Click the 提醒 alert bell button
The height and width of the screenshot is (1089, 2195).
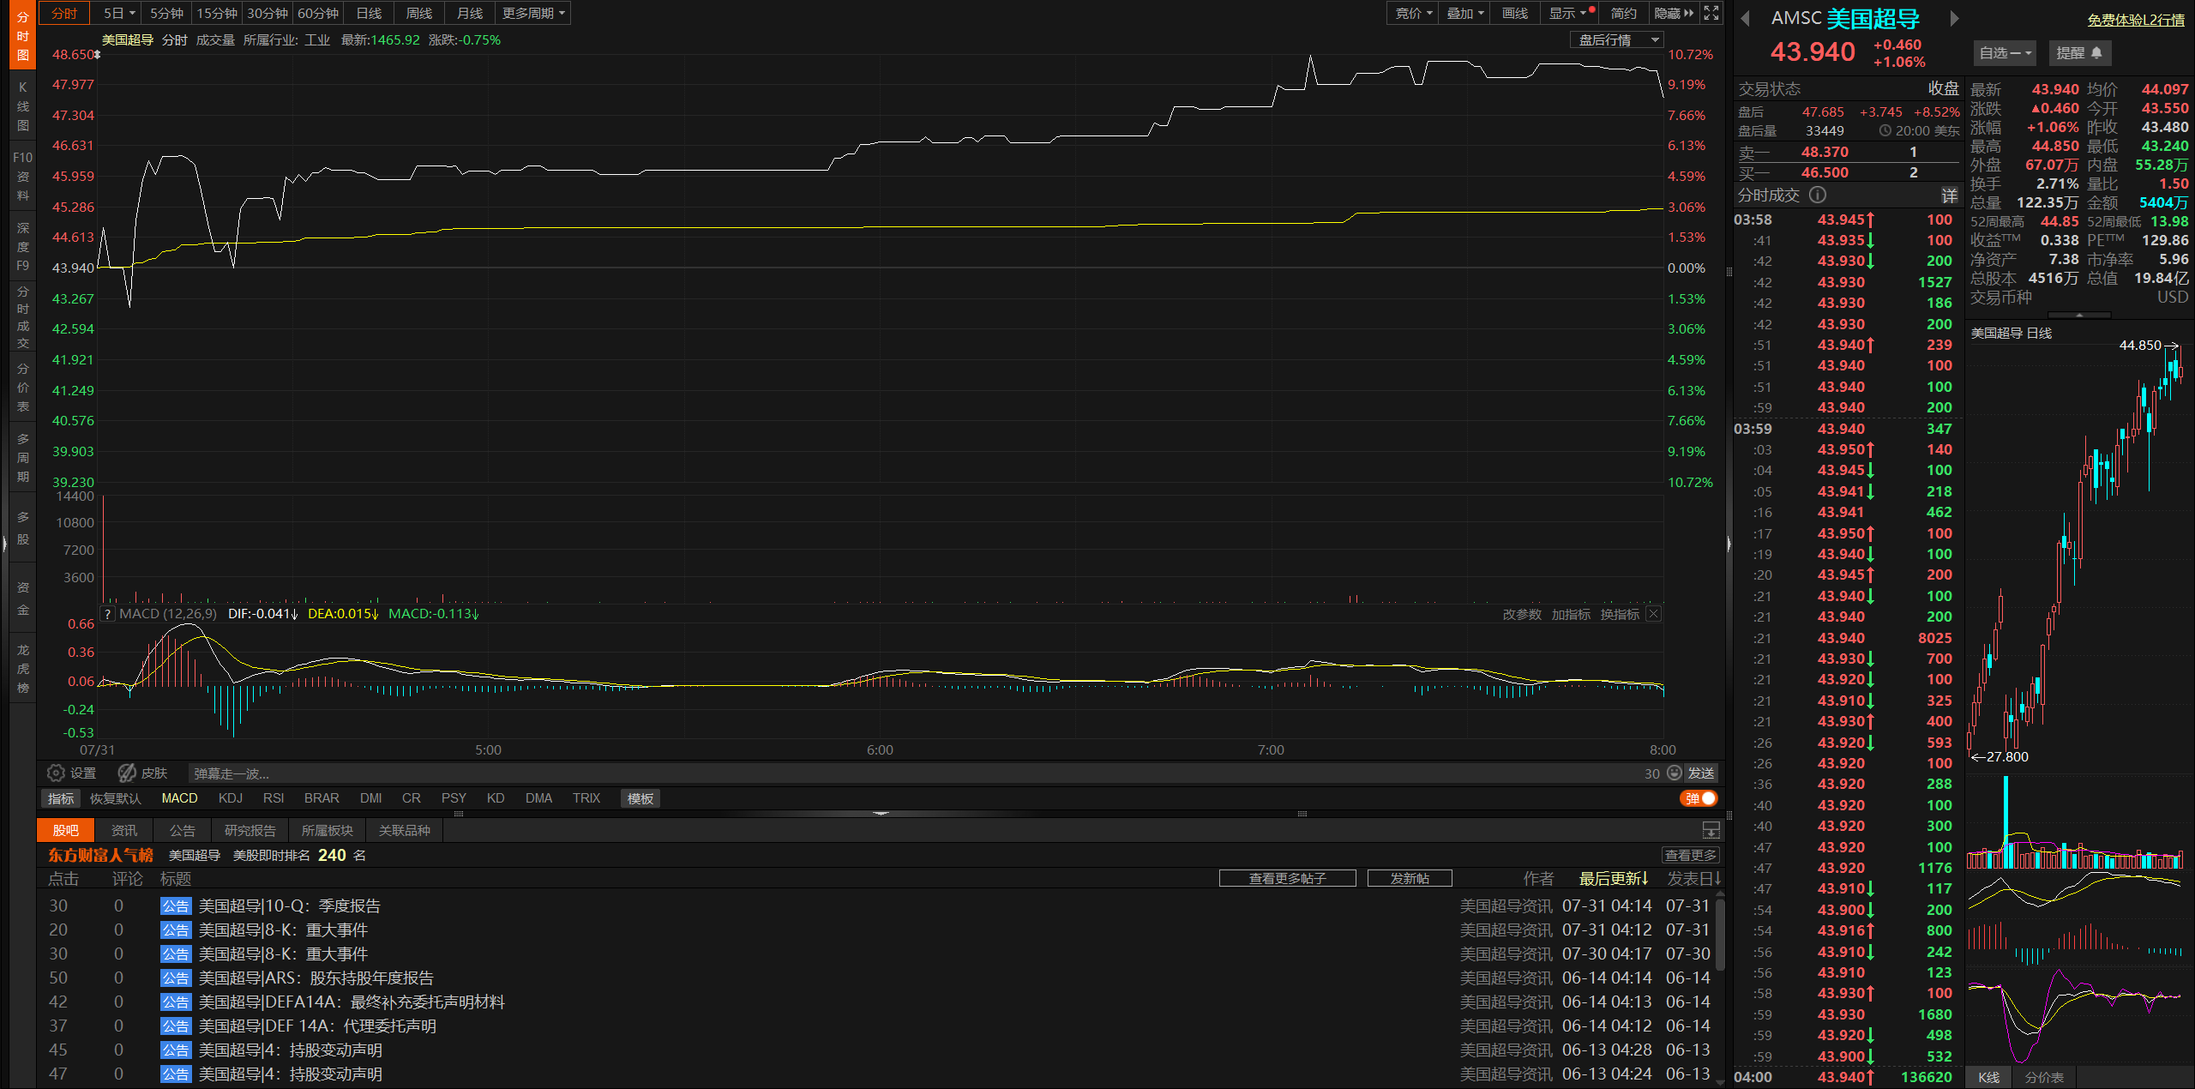coord(2079,53)
